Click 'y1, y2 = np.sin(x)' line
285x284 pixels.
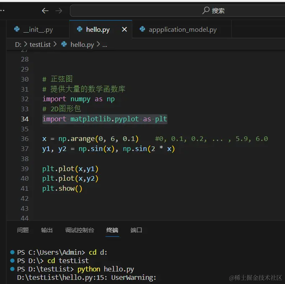pos(108,149)
